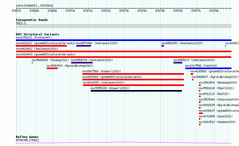Viewport: 239px width, 146px height.
Task: Click the RefSeq Genes track title
Action: [x=27, y=137]
